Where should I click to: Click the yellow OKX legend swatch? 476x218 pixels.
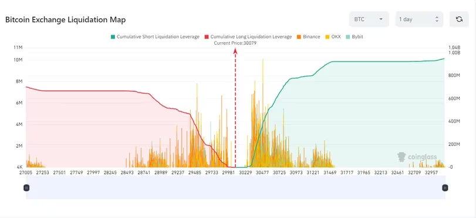[328, 37]
